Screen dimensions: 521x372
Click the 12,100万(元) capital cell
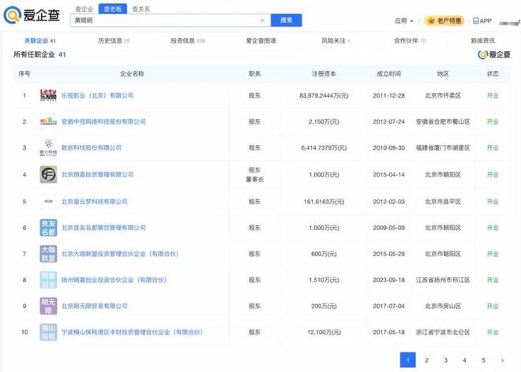324,332
